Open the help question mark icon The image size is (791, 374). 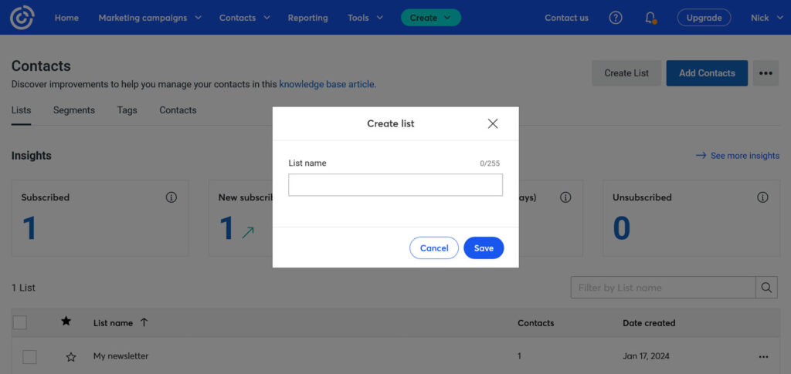616,18
